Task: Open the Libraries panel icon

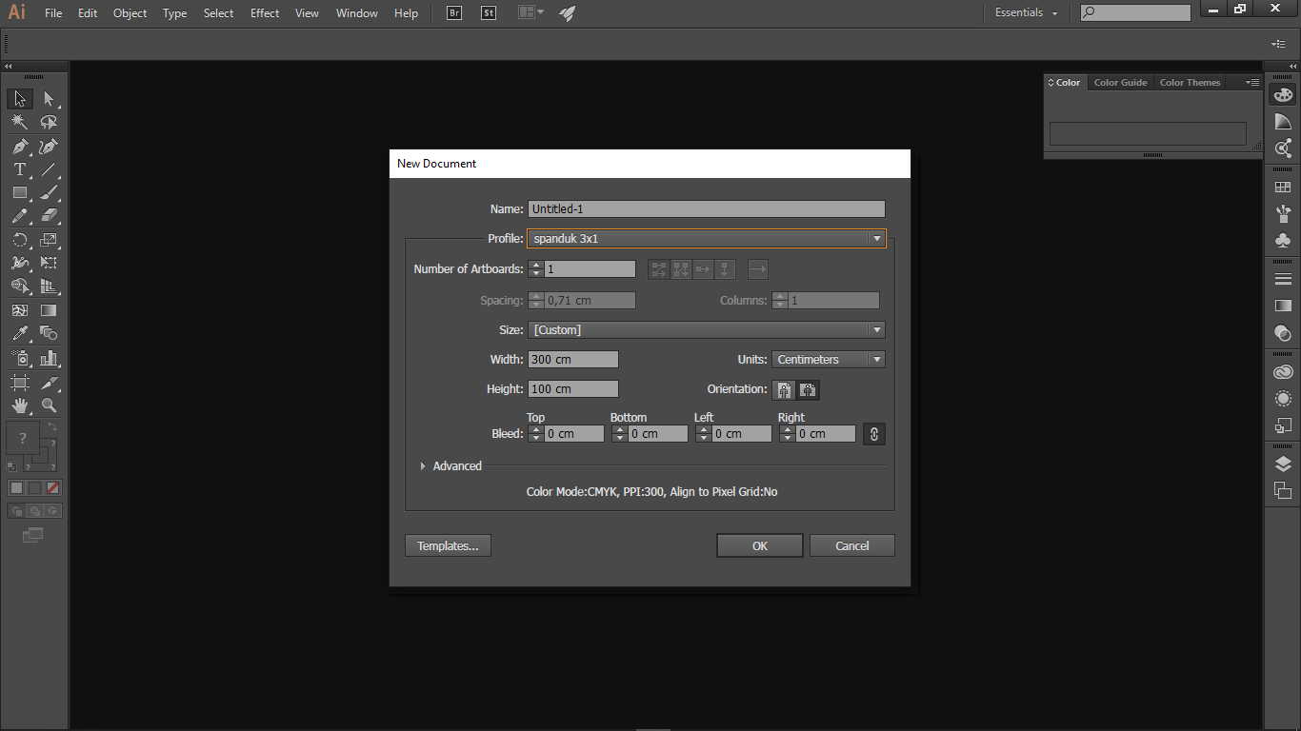Action: (x=1283, y=372)
